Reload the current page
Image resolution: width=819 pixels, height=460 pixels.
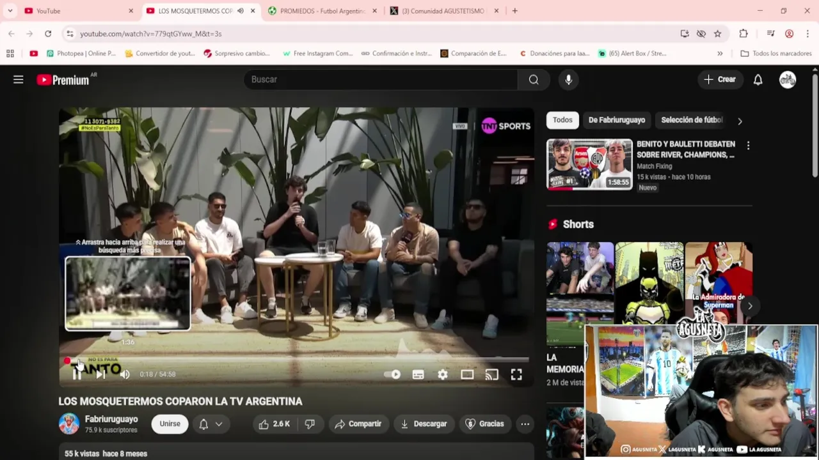(x=48, y=33)
